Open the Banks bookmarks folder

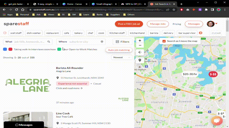[x=98, y=14]
